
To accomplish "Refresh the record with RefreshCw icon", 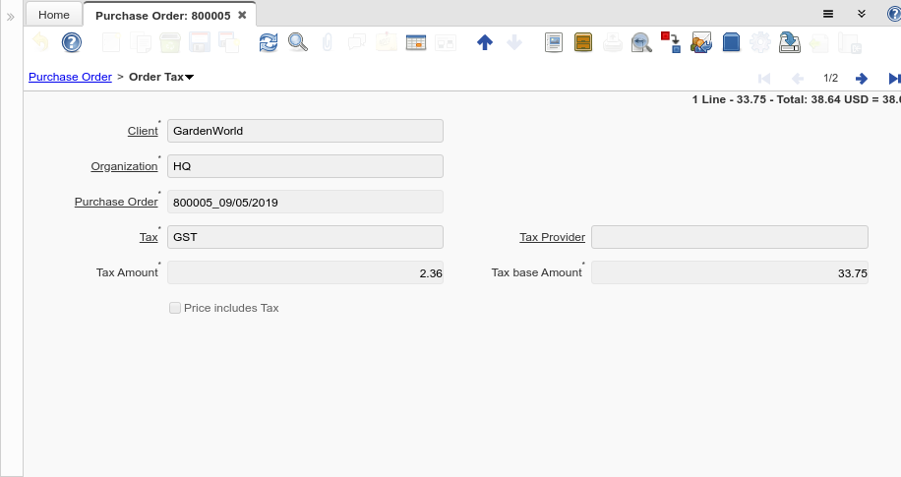I will click(269, 42).
